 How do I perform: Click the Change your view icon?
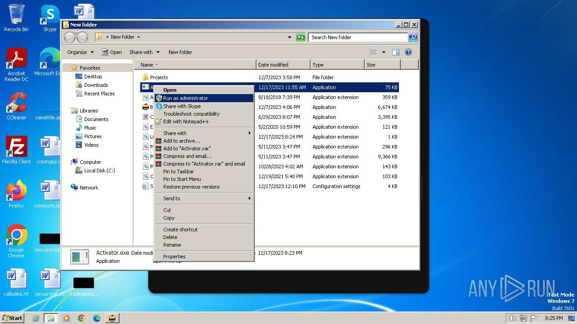click(x=373, y=52)
